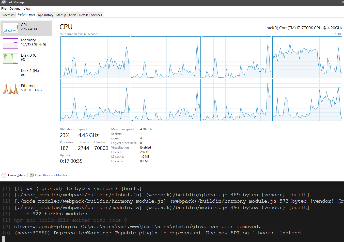Screen dimensions: 344x242
Task: Click the Virtualization Enabled value
Action: click(146, 148)
